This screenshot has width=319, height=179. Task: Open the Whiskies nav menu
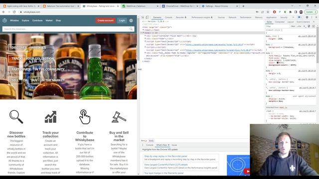[x=14, y=20]
